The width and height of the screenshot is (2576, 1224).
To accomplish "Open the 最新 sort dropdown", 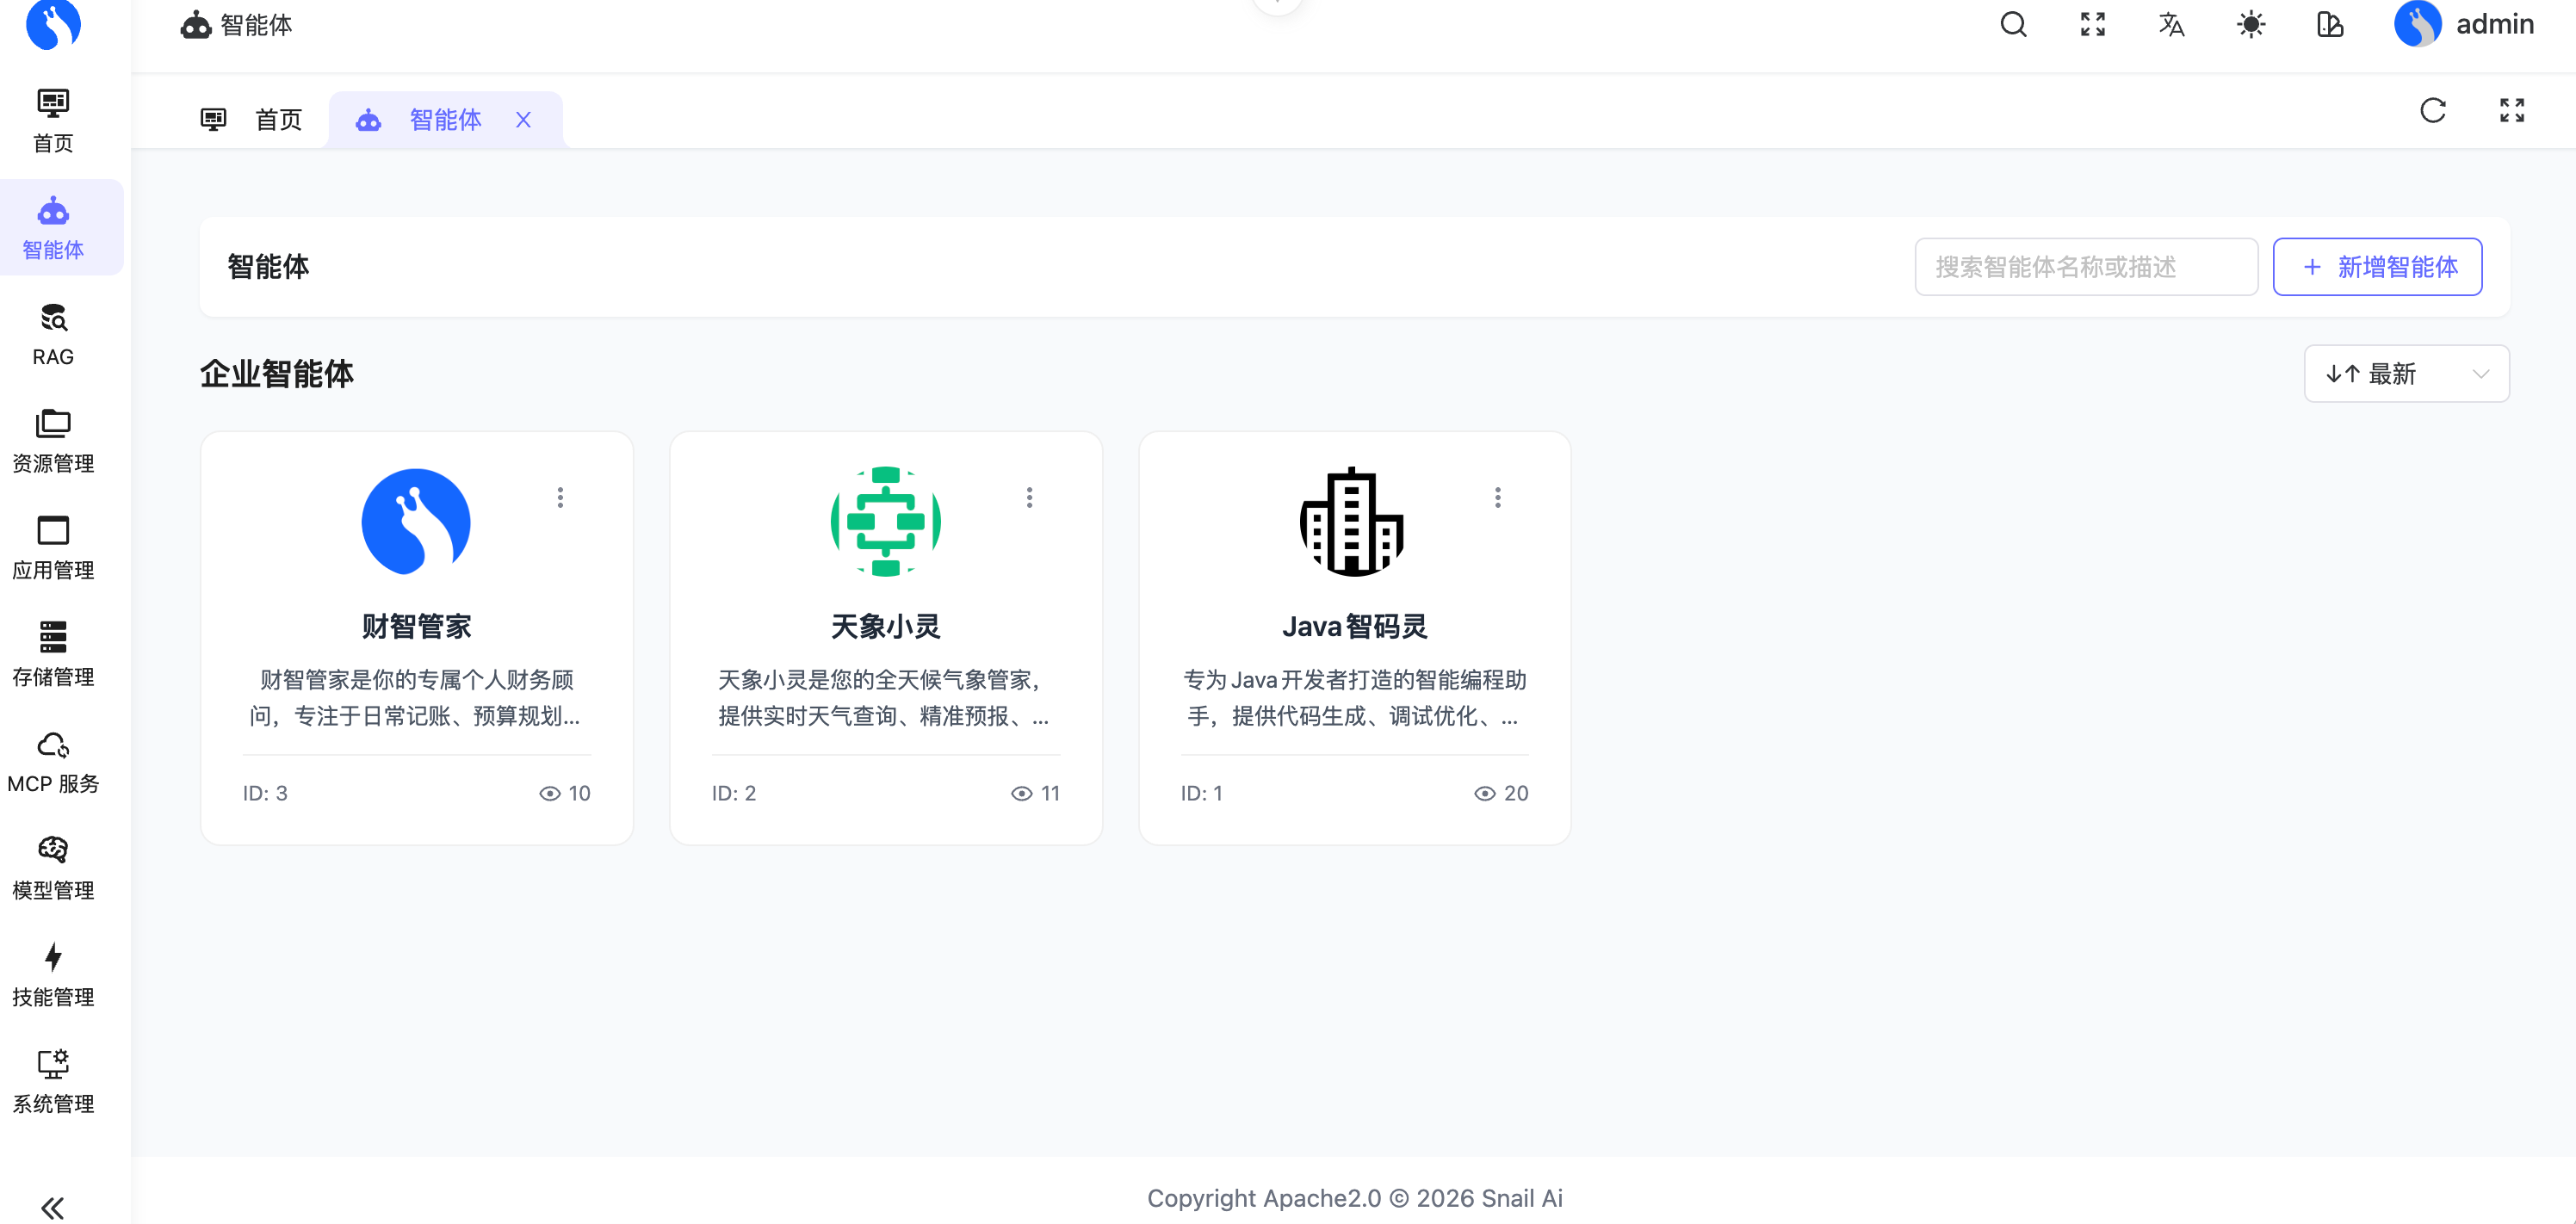I will pos(2406,374).
